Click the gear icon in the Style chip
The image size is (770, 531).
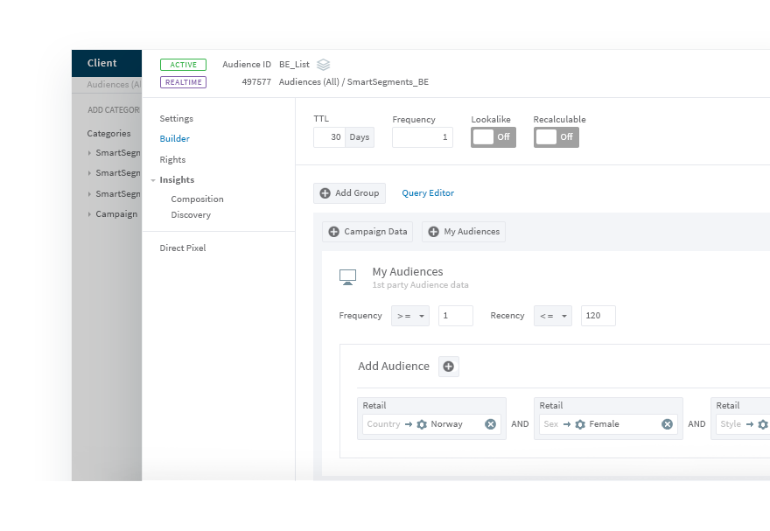pos(763,424)
